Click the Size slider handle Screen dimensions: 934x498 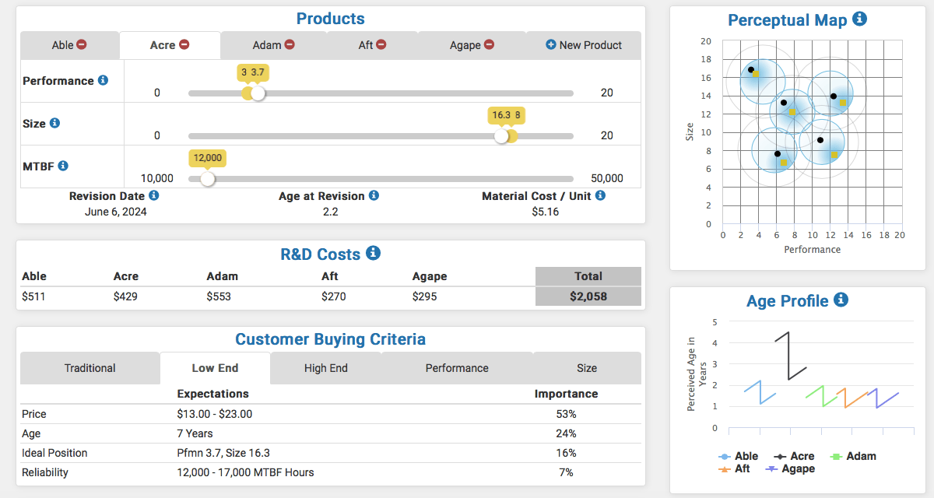(x=501, y=136)
